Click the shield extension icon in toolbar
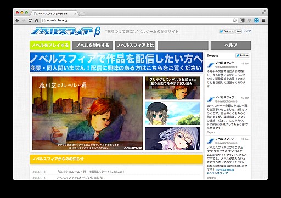281x198 pixels. pyautogui.click(x=249, y=20)
